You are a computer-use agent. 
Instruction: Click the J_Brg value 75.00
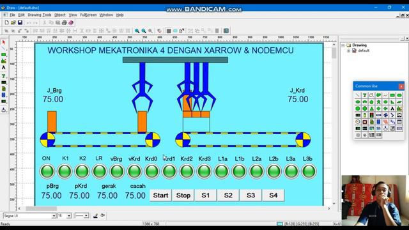(53, 100)
